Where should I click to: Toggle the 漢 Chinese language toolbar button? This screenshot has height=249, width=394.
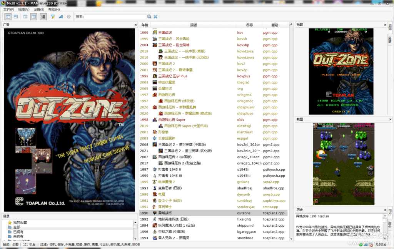[x=43, y=17]
